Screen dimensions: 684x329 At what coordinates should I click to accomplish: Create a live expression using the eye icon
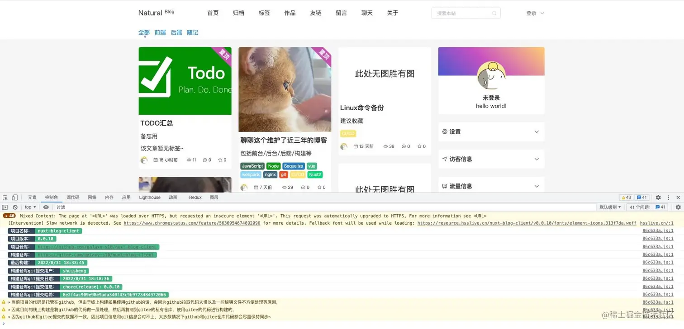point(46,207)
